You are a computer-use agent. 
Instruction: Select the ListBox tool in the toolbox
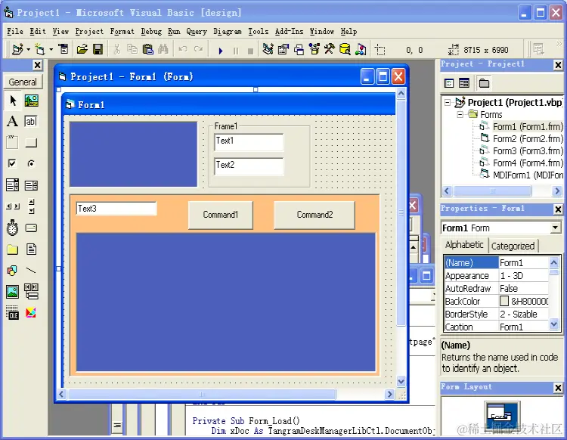pyautogui.click(x=32, y=185)
